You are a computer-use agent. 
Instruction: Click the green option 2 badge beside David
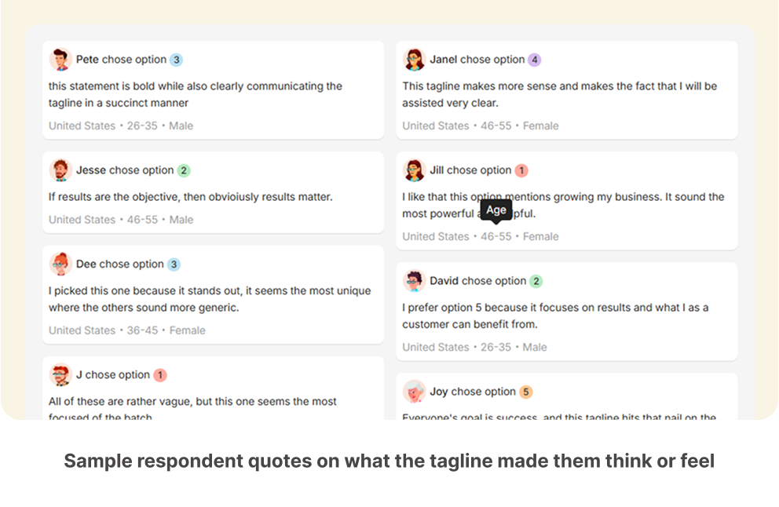point(536,281)
